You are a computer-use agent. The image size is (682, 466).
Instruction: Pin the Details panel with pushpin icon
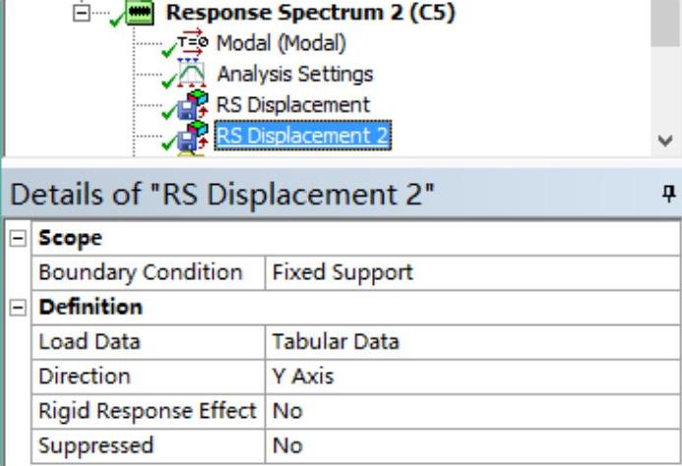(669, 191)
